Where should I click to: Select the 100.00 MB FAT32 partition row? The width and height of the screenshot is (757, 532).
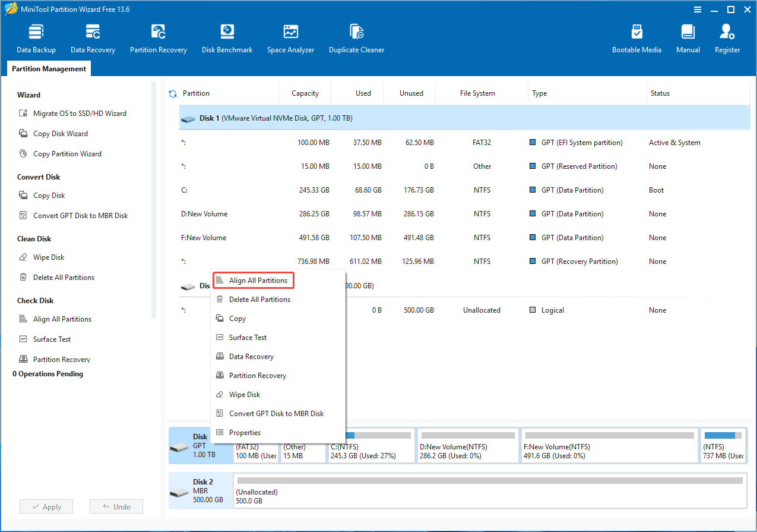click(465, 143)
